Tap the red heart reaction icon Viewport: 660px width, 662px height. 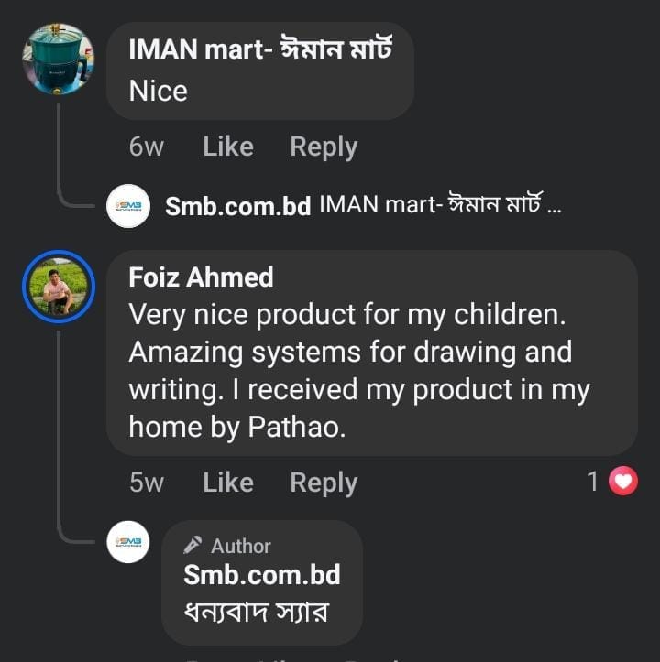click(623, 482)
